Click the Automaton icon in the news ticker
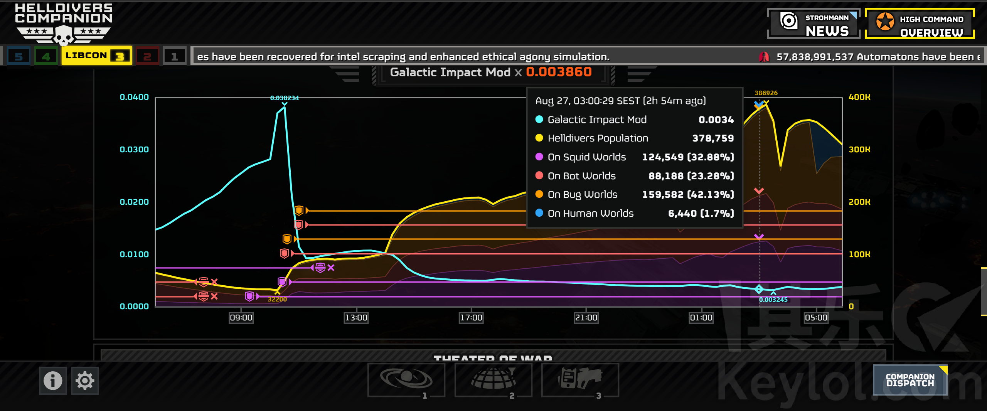Image resolution: width=987 pixels, height=411 pixels. click(764, 57)
